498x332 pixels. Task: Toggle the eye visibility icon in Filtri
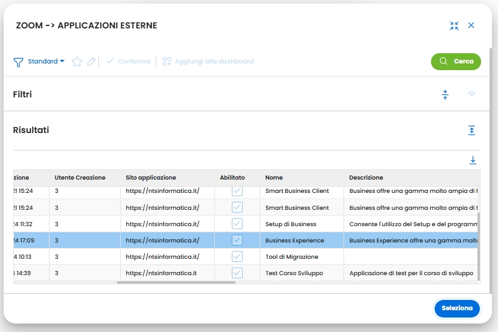(x=471, y=94)
